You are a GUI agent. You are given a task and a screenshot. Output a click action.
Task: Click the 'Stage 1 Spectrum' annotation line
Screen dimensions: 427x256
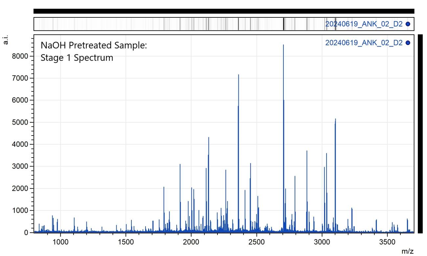(x=77, y=58)
